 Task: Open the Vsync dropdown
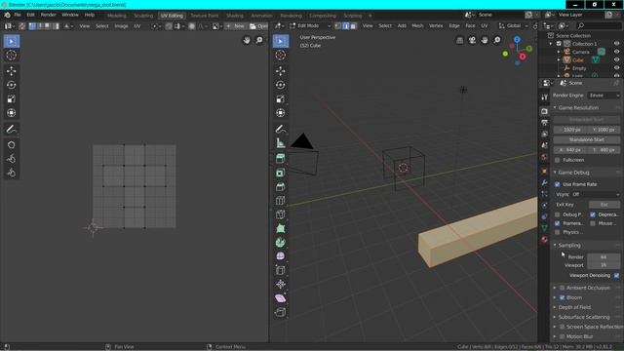point(596,195)
